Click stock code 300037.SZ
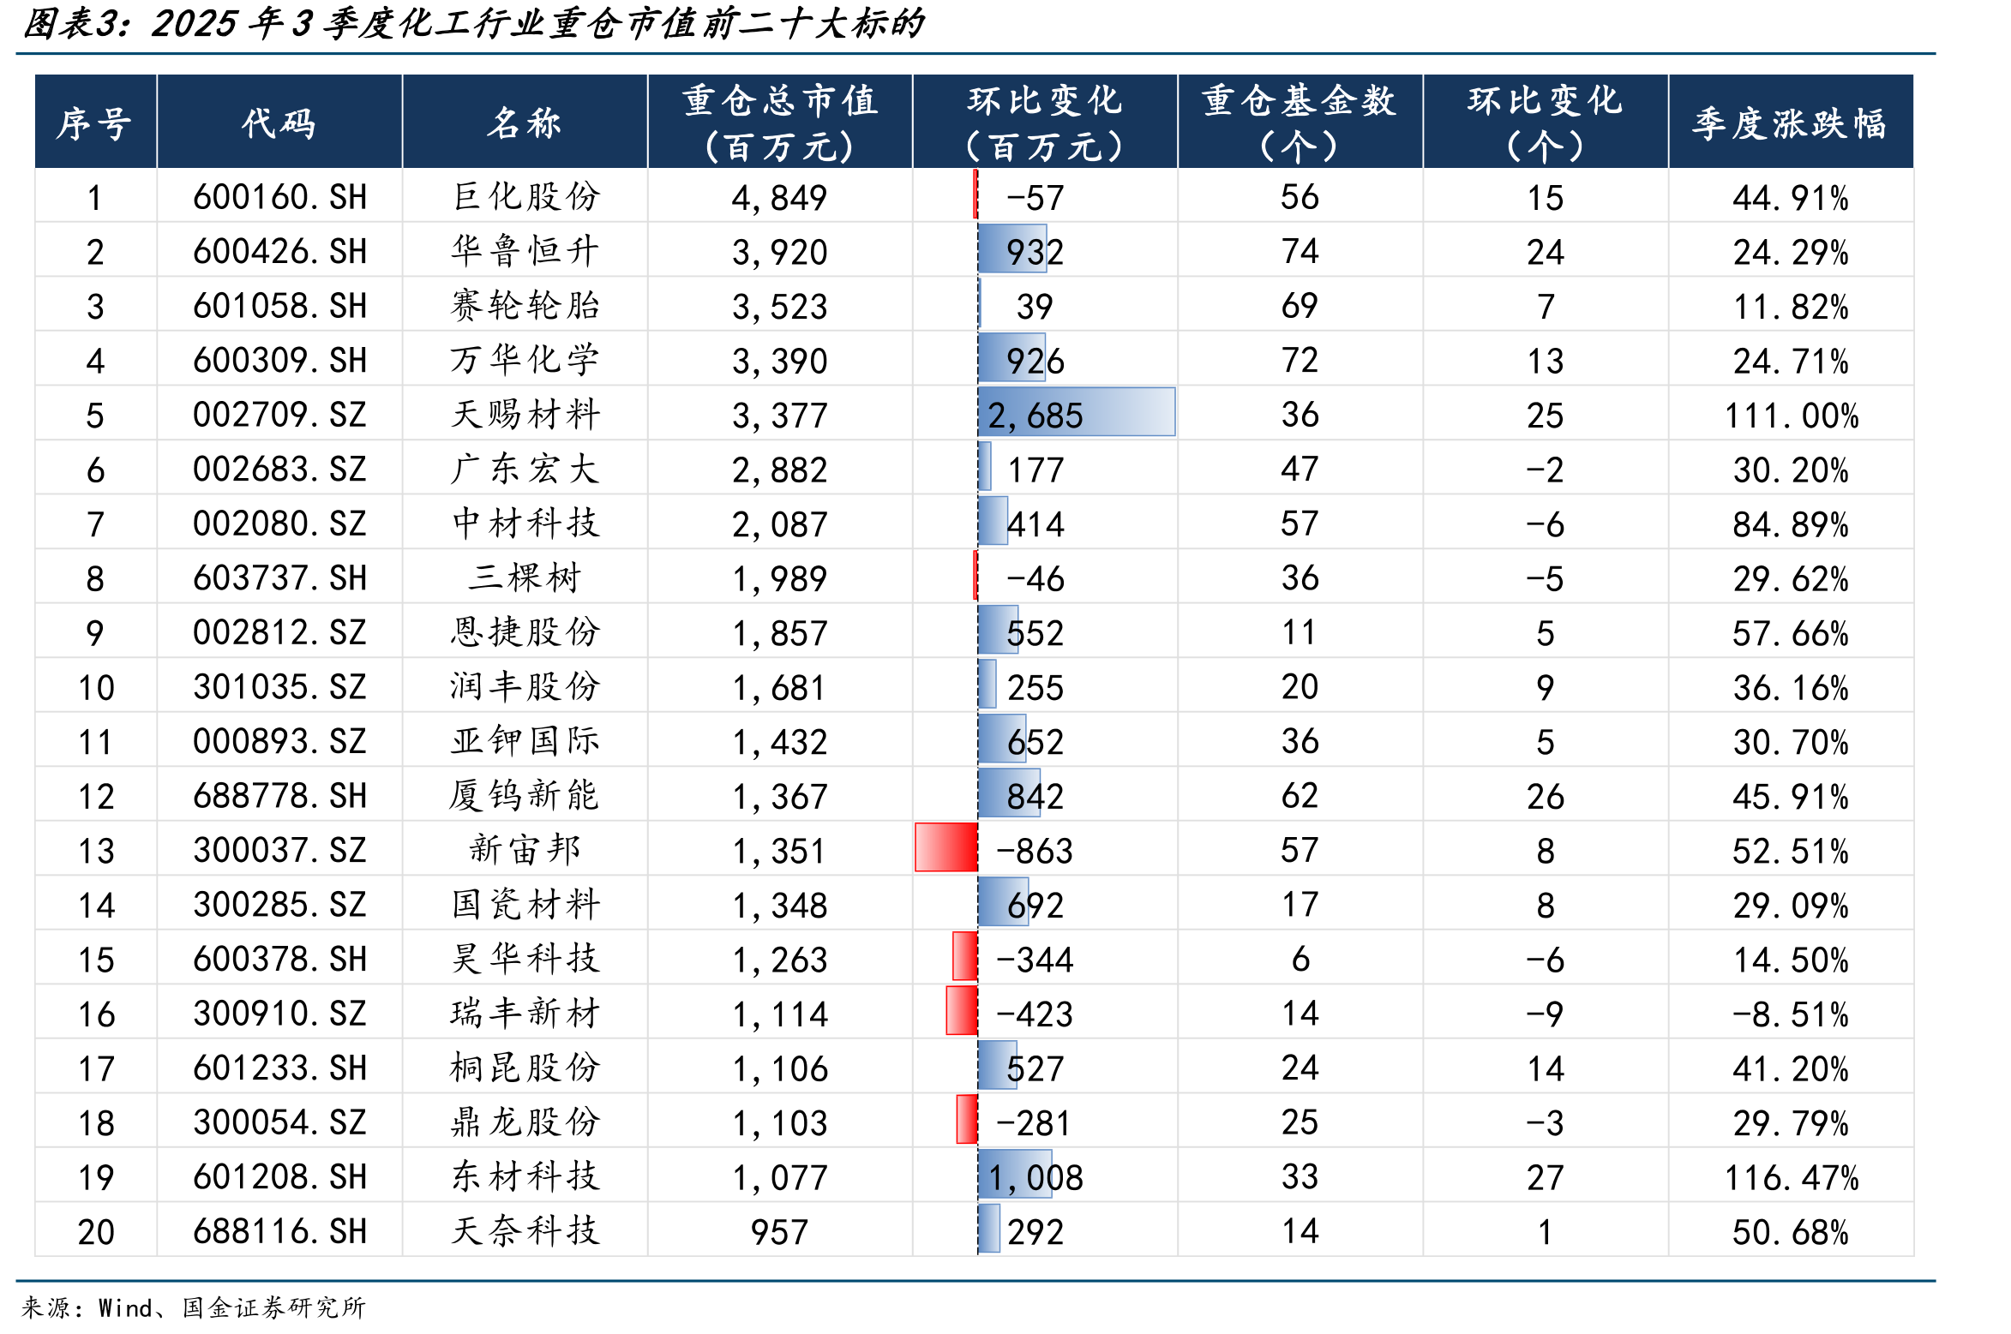This screenshot has height=1334, width=2011. click(279, 850)
